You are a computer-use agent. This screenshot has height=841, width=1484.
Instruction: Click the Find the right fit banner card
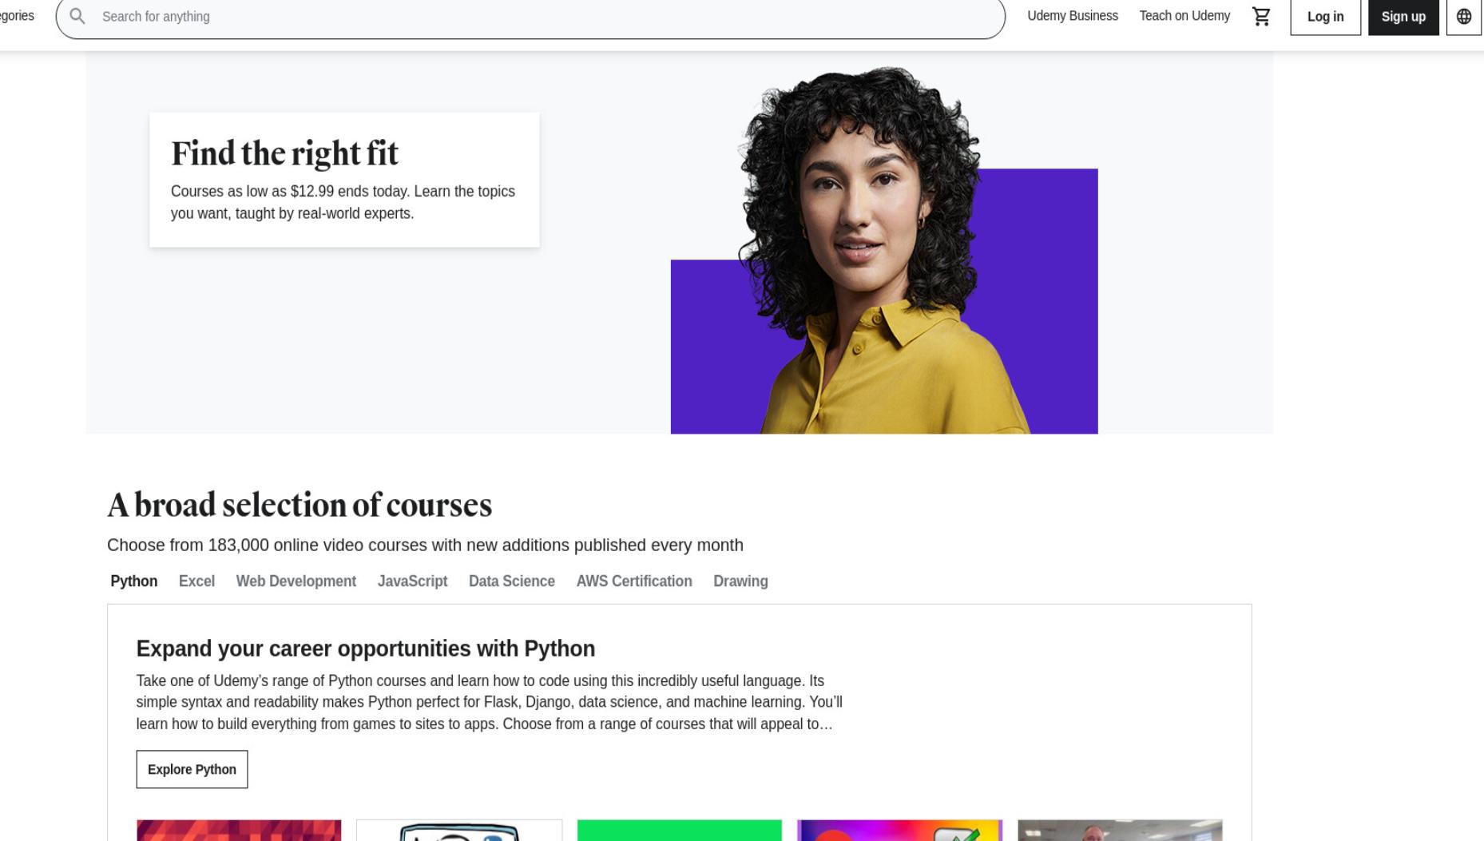click(344, 180)
